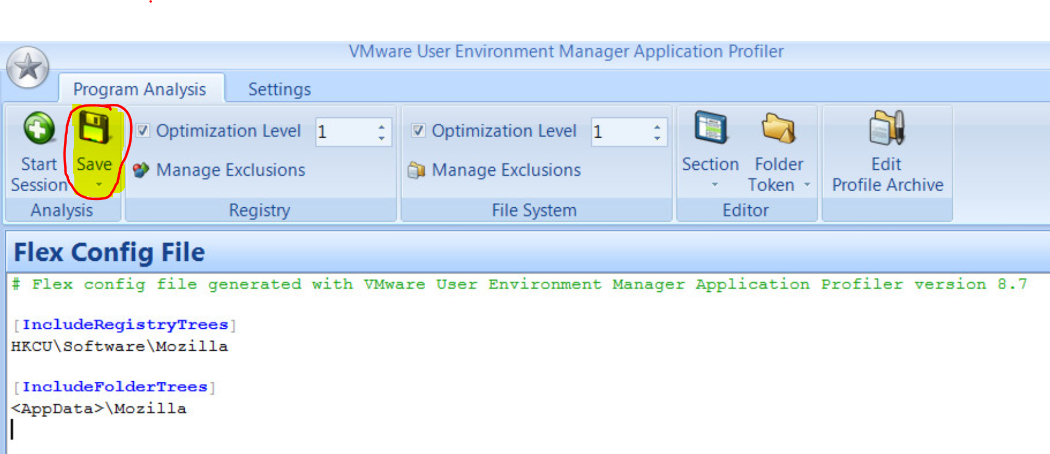Click the Save floppy disk icon
The image size is (1050, 454).
pos(94,127)
